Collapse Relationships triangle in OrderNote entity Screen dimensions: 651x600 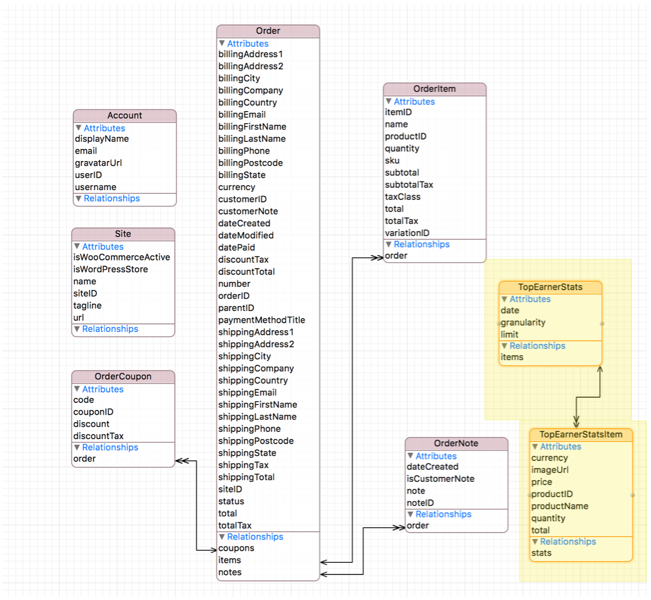410,514
